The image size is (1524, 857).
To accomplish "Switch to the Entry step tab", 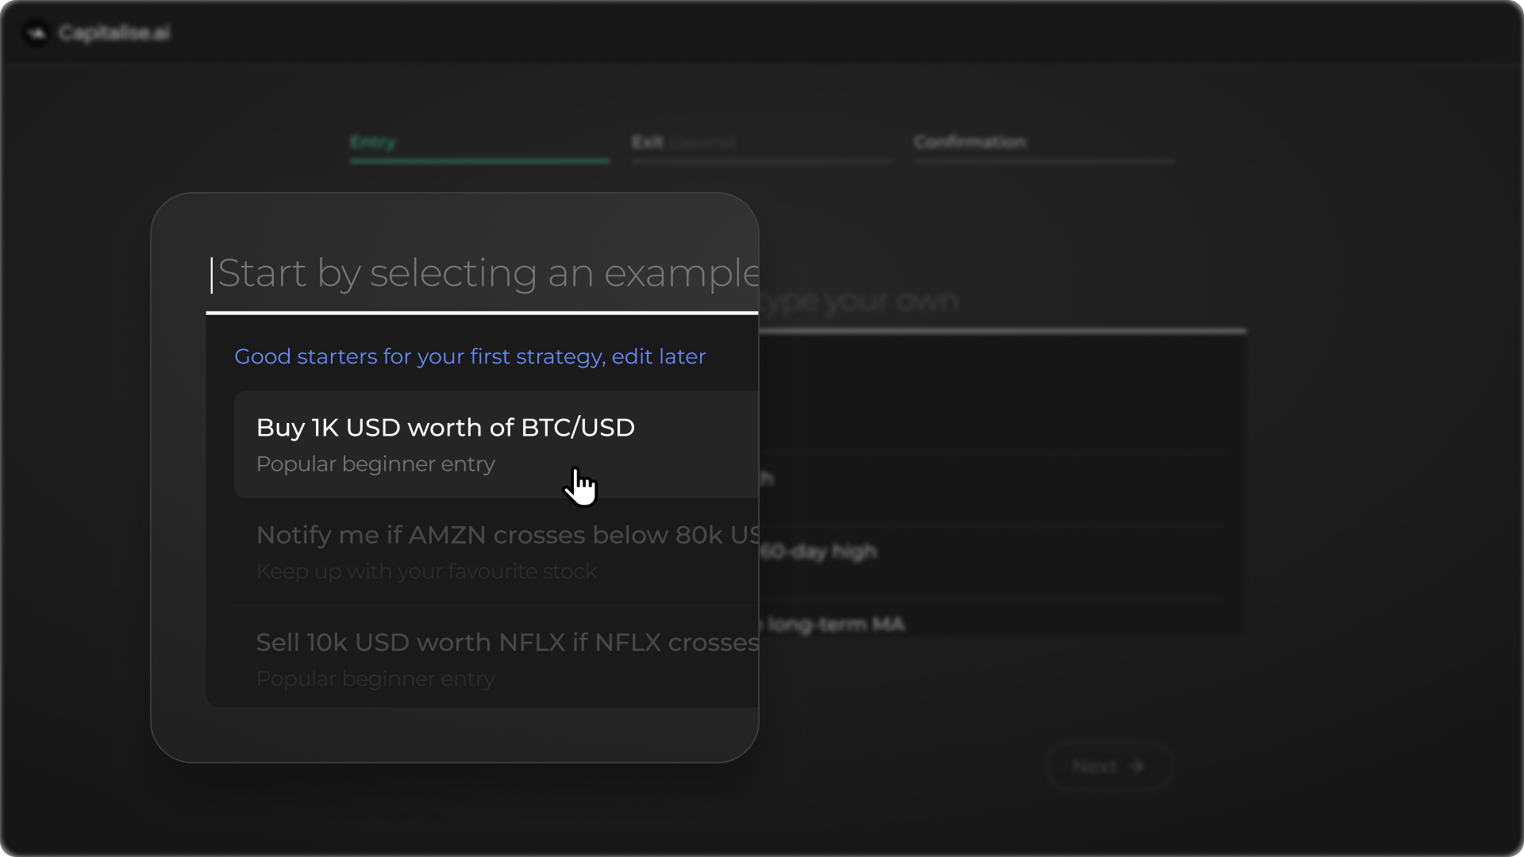I will click(x=372, y=142).
